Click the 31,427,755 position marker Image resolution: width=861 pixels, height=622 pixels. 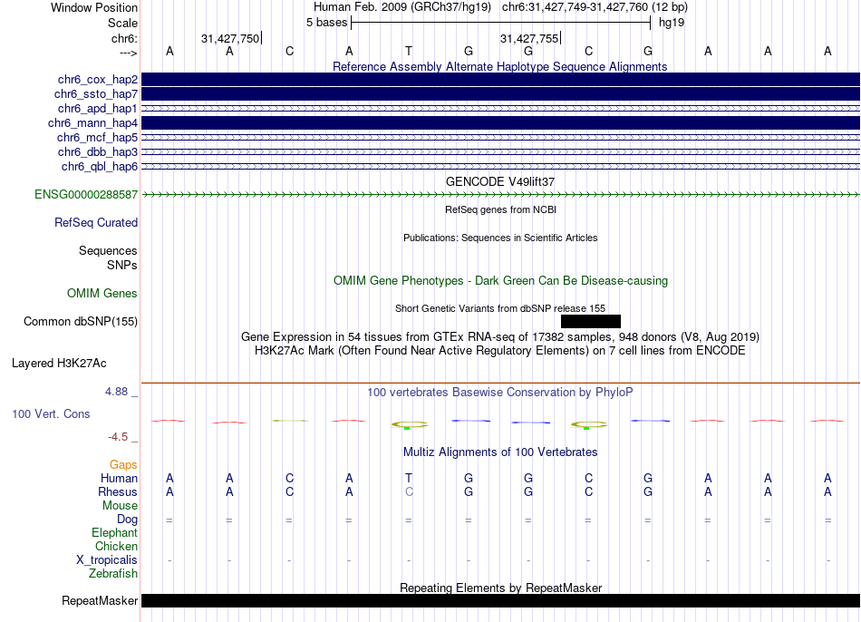point(530,38)
